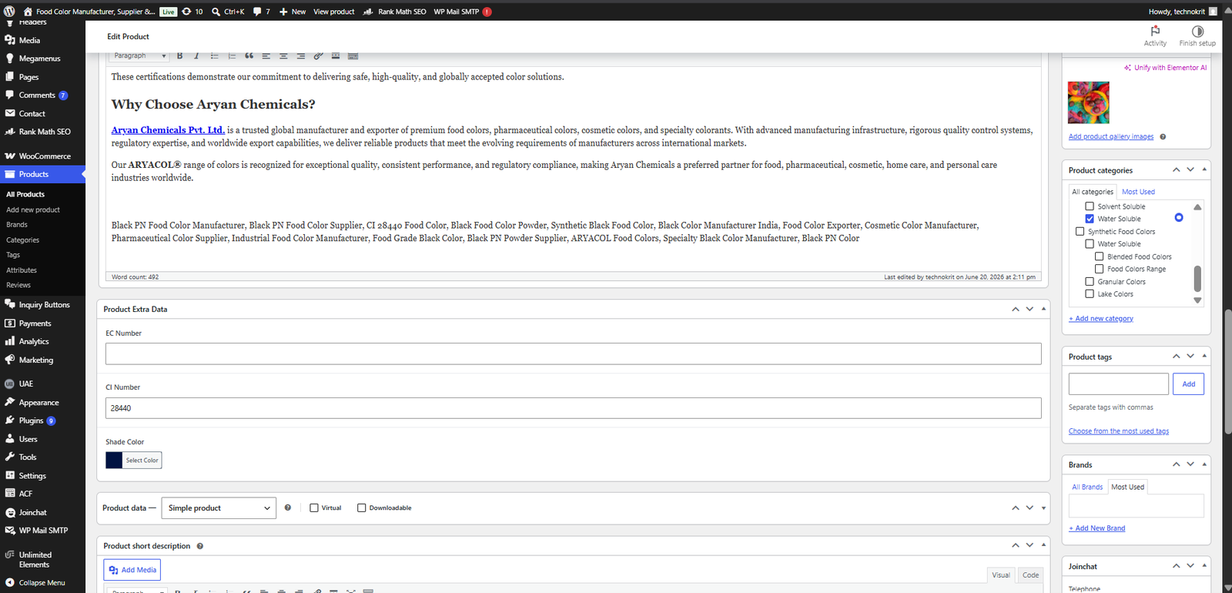The height and width of the screenshot is (593, 1232).
Task: Check the Solvent Soluble category
Action: pos(1090,206)
